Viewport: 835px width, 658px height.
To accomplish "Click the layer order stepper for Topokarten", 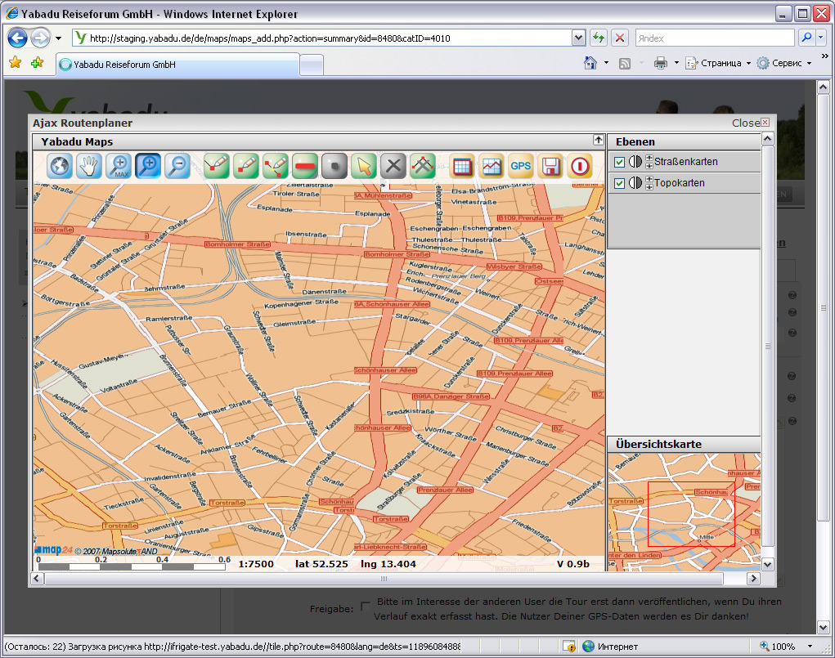I will pyautogui.click(x=649, y=182).
